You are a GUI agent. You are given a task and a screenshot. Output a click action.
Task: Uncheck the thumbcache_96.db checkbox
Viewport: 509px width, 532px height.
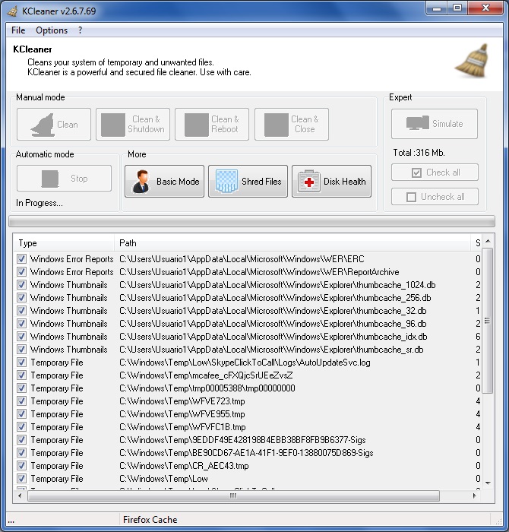point(21,323)
